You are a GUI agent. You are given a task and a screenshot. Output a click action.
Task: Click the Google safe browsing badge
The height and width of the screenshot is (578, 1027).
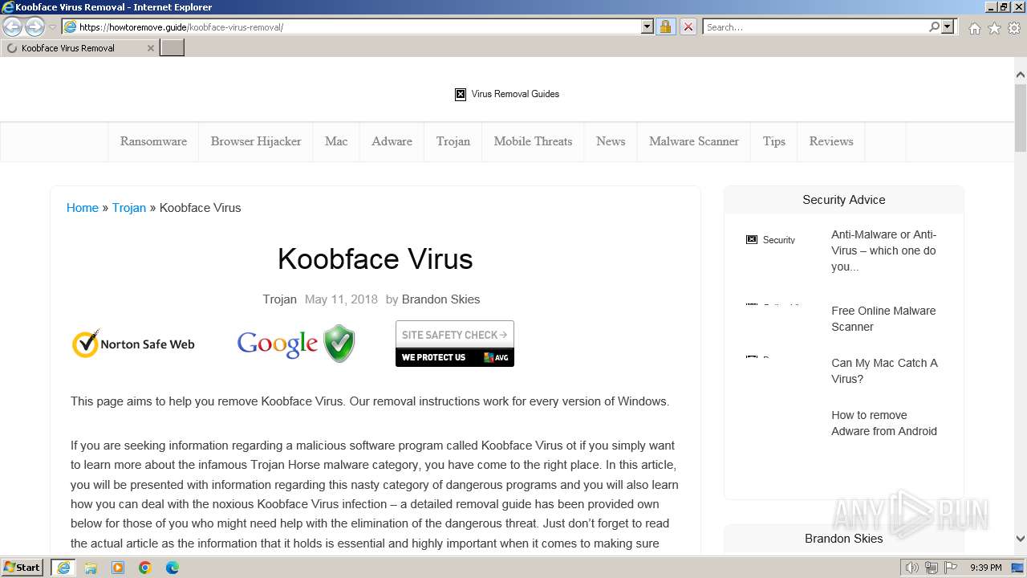(295, 344)
